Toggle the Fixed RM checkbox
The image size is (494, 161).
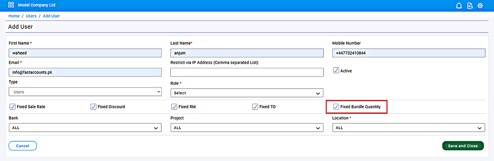pyautogui.click(x=174, y=107)
